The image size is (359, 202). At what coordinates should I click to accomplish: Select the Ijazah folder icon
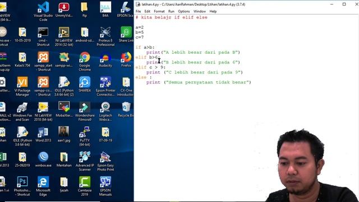click(x=64, y=184)
